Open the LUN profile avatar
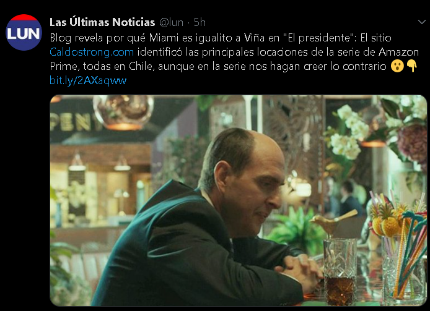This screenshot has width=430, height=311. pyautogui.click(x=24, y=32)
